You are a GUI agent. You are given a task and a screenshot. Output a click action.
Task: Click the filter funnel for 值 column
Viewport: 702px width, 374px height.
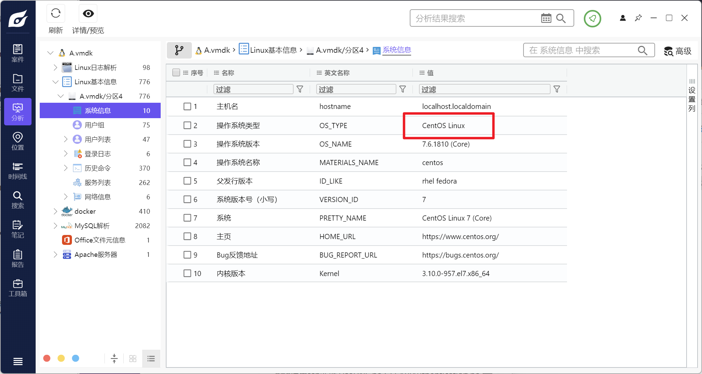pyautogui.click(x=557, y=89)
